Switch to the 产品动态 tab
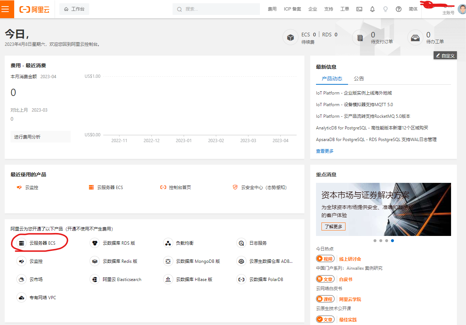Image resolution: width=466 pixels, height=325 pixels. coord(332,79)
